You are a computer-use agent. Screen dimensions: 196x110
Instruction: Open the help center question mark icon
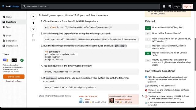click(164, 6)
